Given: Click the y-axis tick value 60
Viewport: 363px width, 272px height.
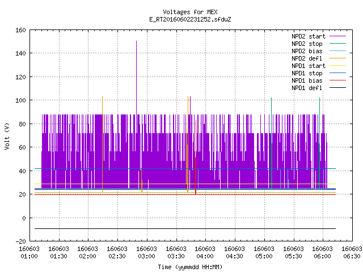Looking at the screenshot, I should [x=22, y=147].
